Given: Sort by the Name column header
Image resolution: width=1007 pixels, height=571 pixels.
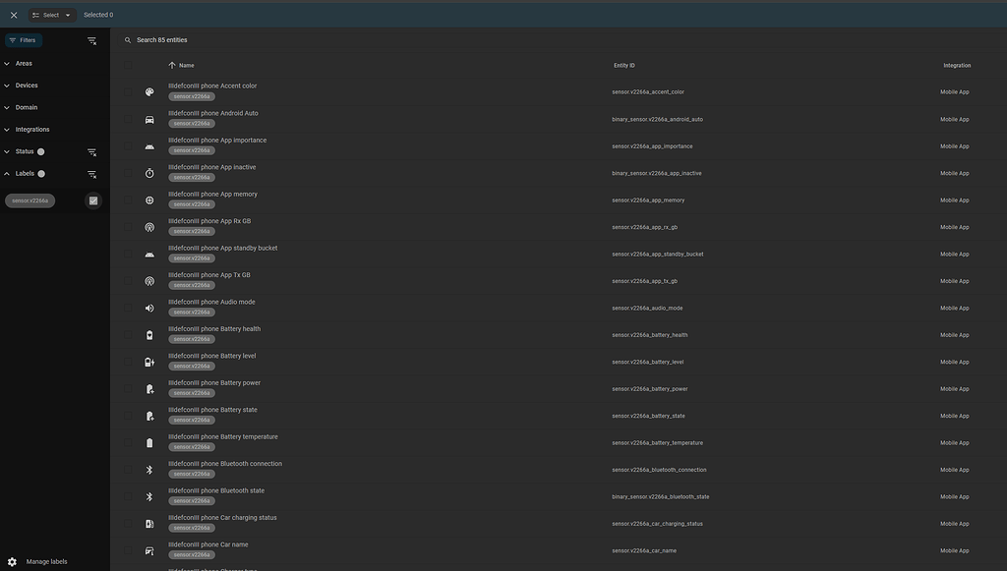Looking at the screenshot, I should click(180, 63).
